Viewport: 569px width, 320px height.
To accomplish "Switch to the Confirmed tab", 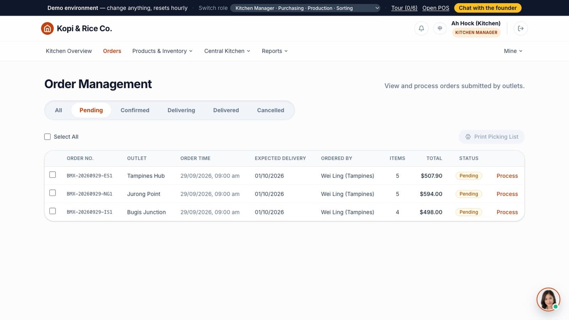I will click(135, 110).
